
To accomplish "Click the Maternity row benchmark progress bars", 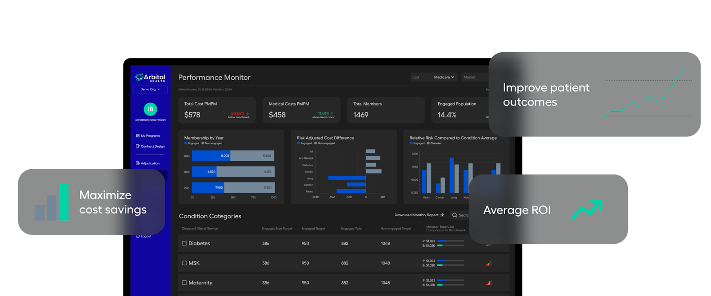I will coord(451,283).
